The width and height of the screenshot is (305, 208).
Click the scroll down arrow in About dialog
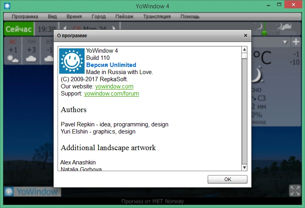[245, 168]
